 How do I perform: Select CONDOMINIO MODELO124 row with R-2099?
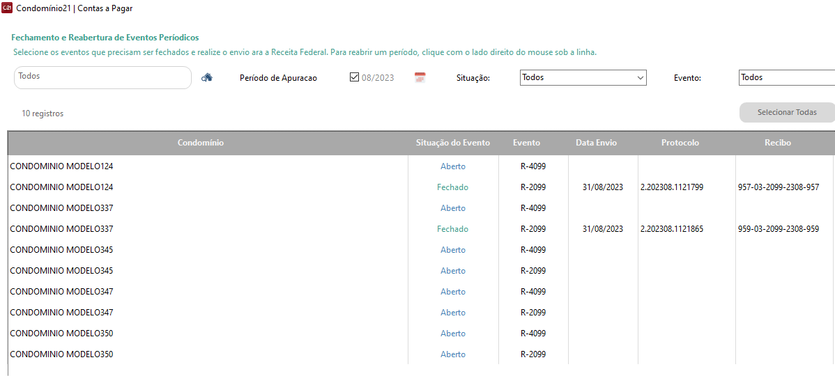(421, 187)
